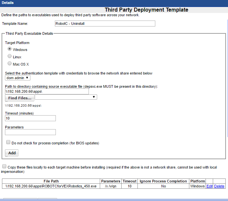
Task: Focus the empty Parameters text field
Action: click(x=30, y=132)
